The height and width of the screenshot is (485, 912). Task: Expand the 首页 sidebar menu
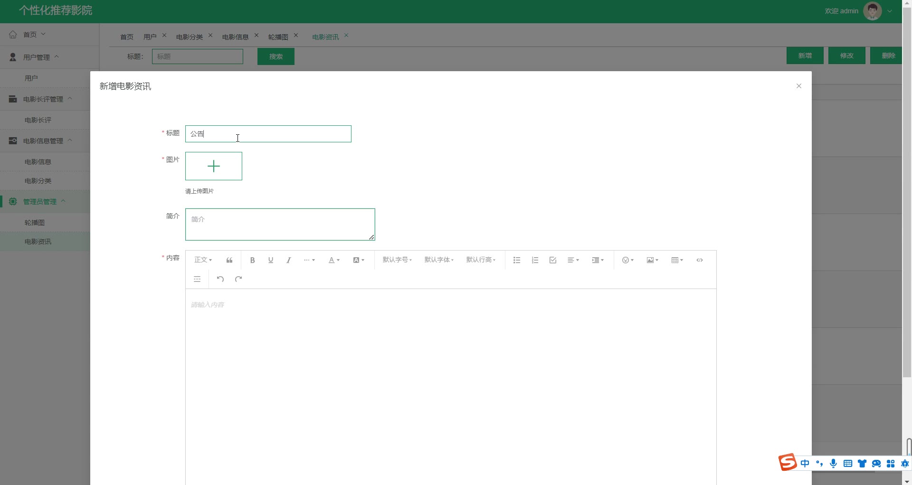49,35
